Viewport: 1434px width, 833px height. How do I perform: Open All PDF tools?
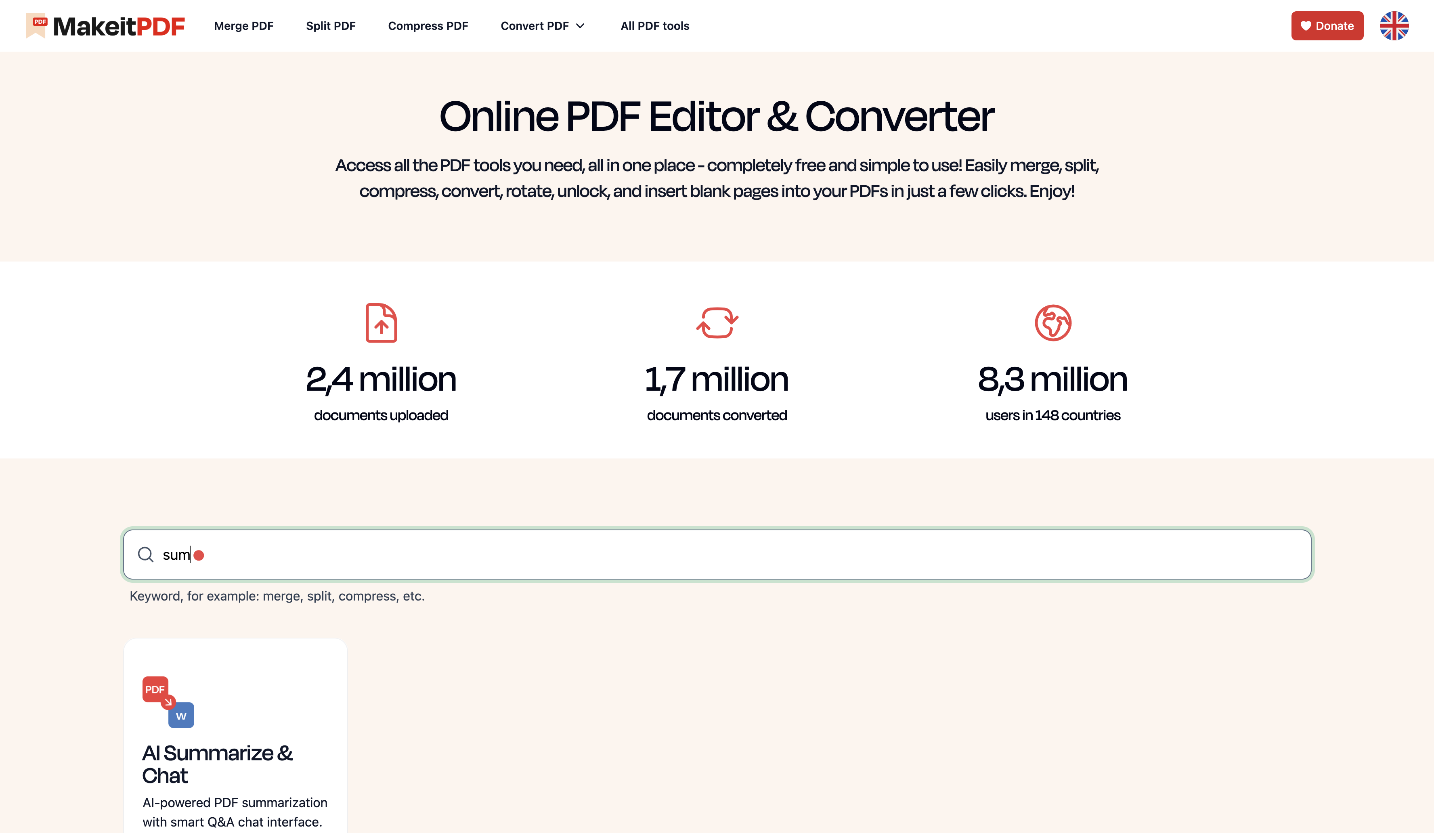click(x=654, y=25)
